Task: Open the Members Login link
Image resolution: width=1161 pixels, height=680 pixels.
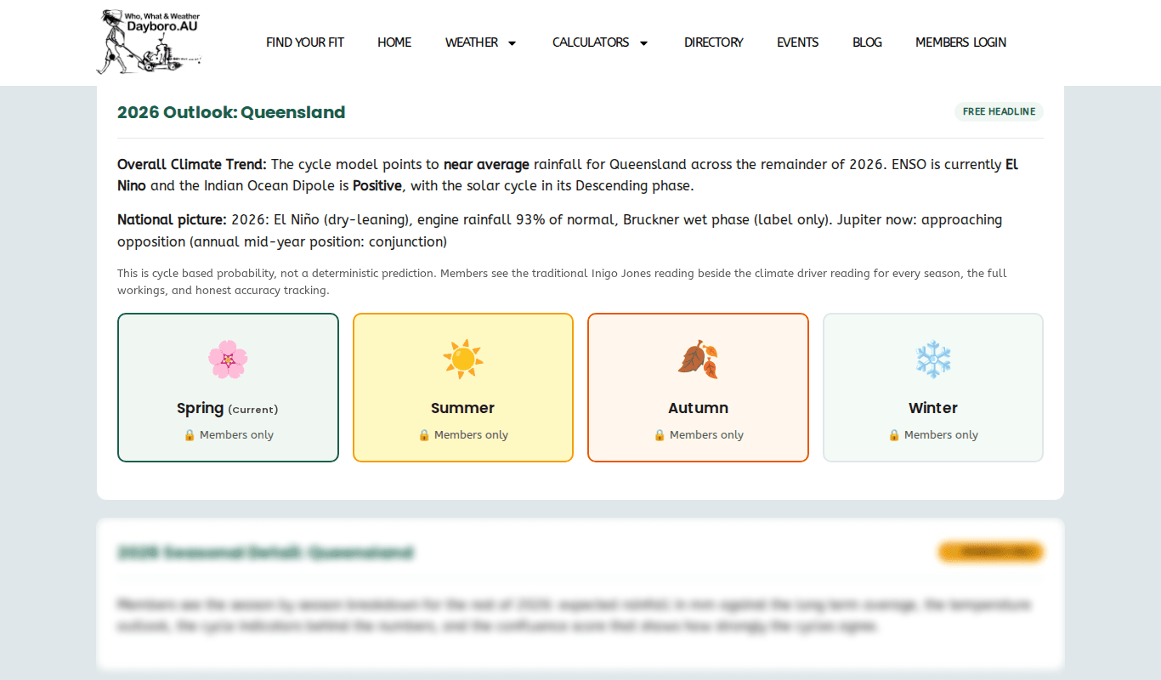Action: pos(960,42)
